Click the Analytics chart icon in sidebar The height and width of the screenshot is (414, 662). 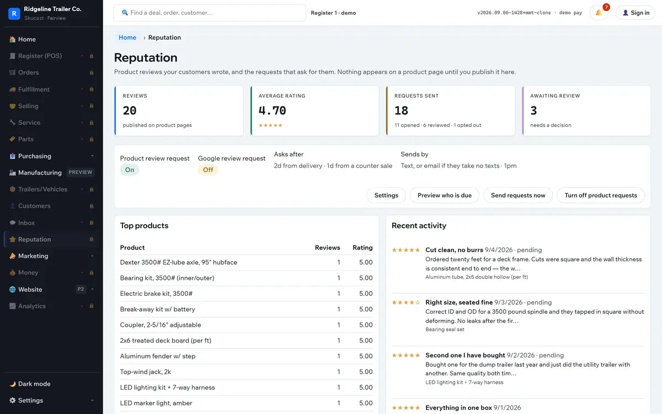coord(12,306)
